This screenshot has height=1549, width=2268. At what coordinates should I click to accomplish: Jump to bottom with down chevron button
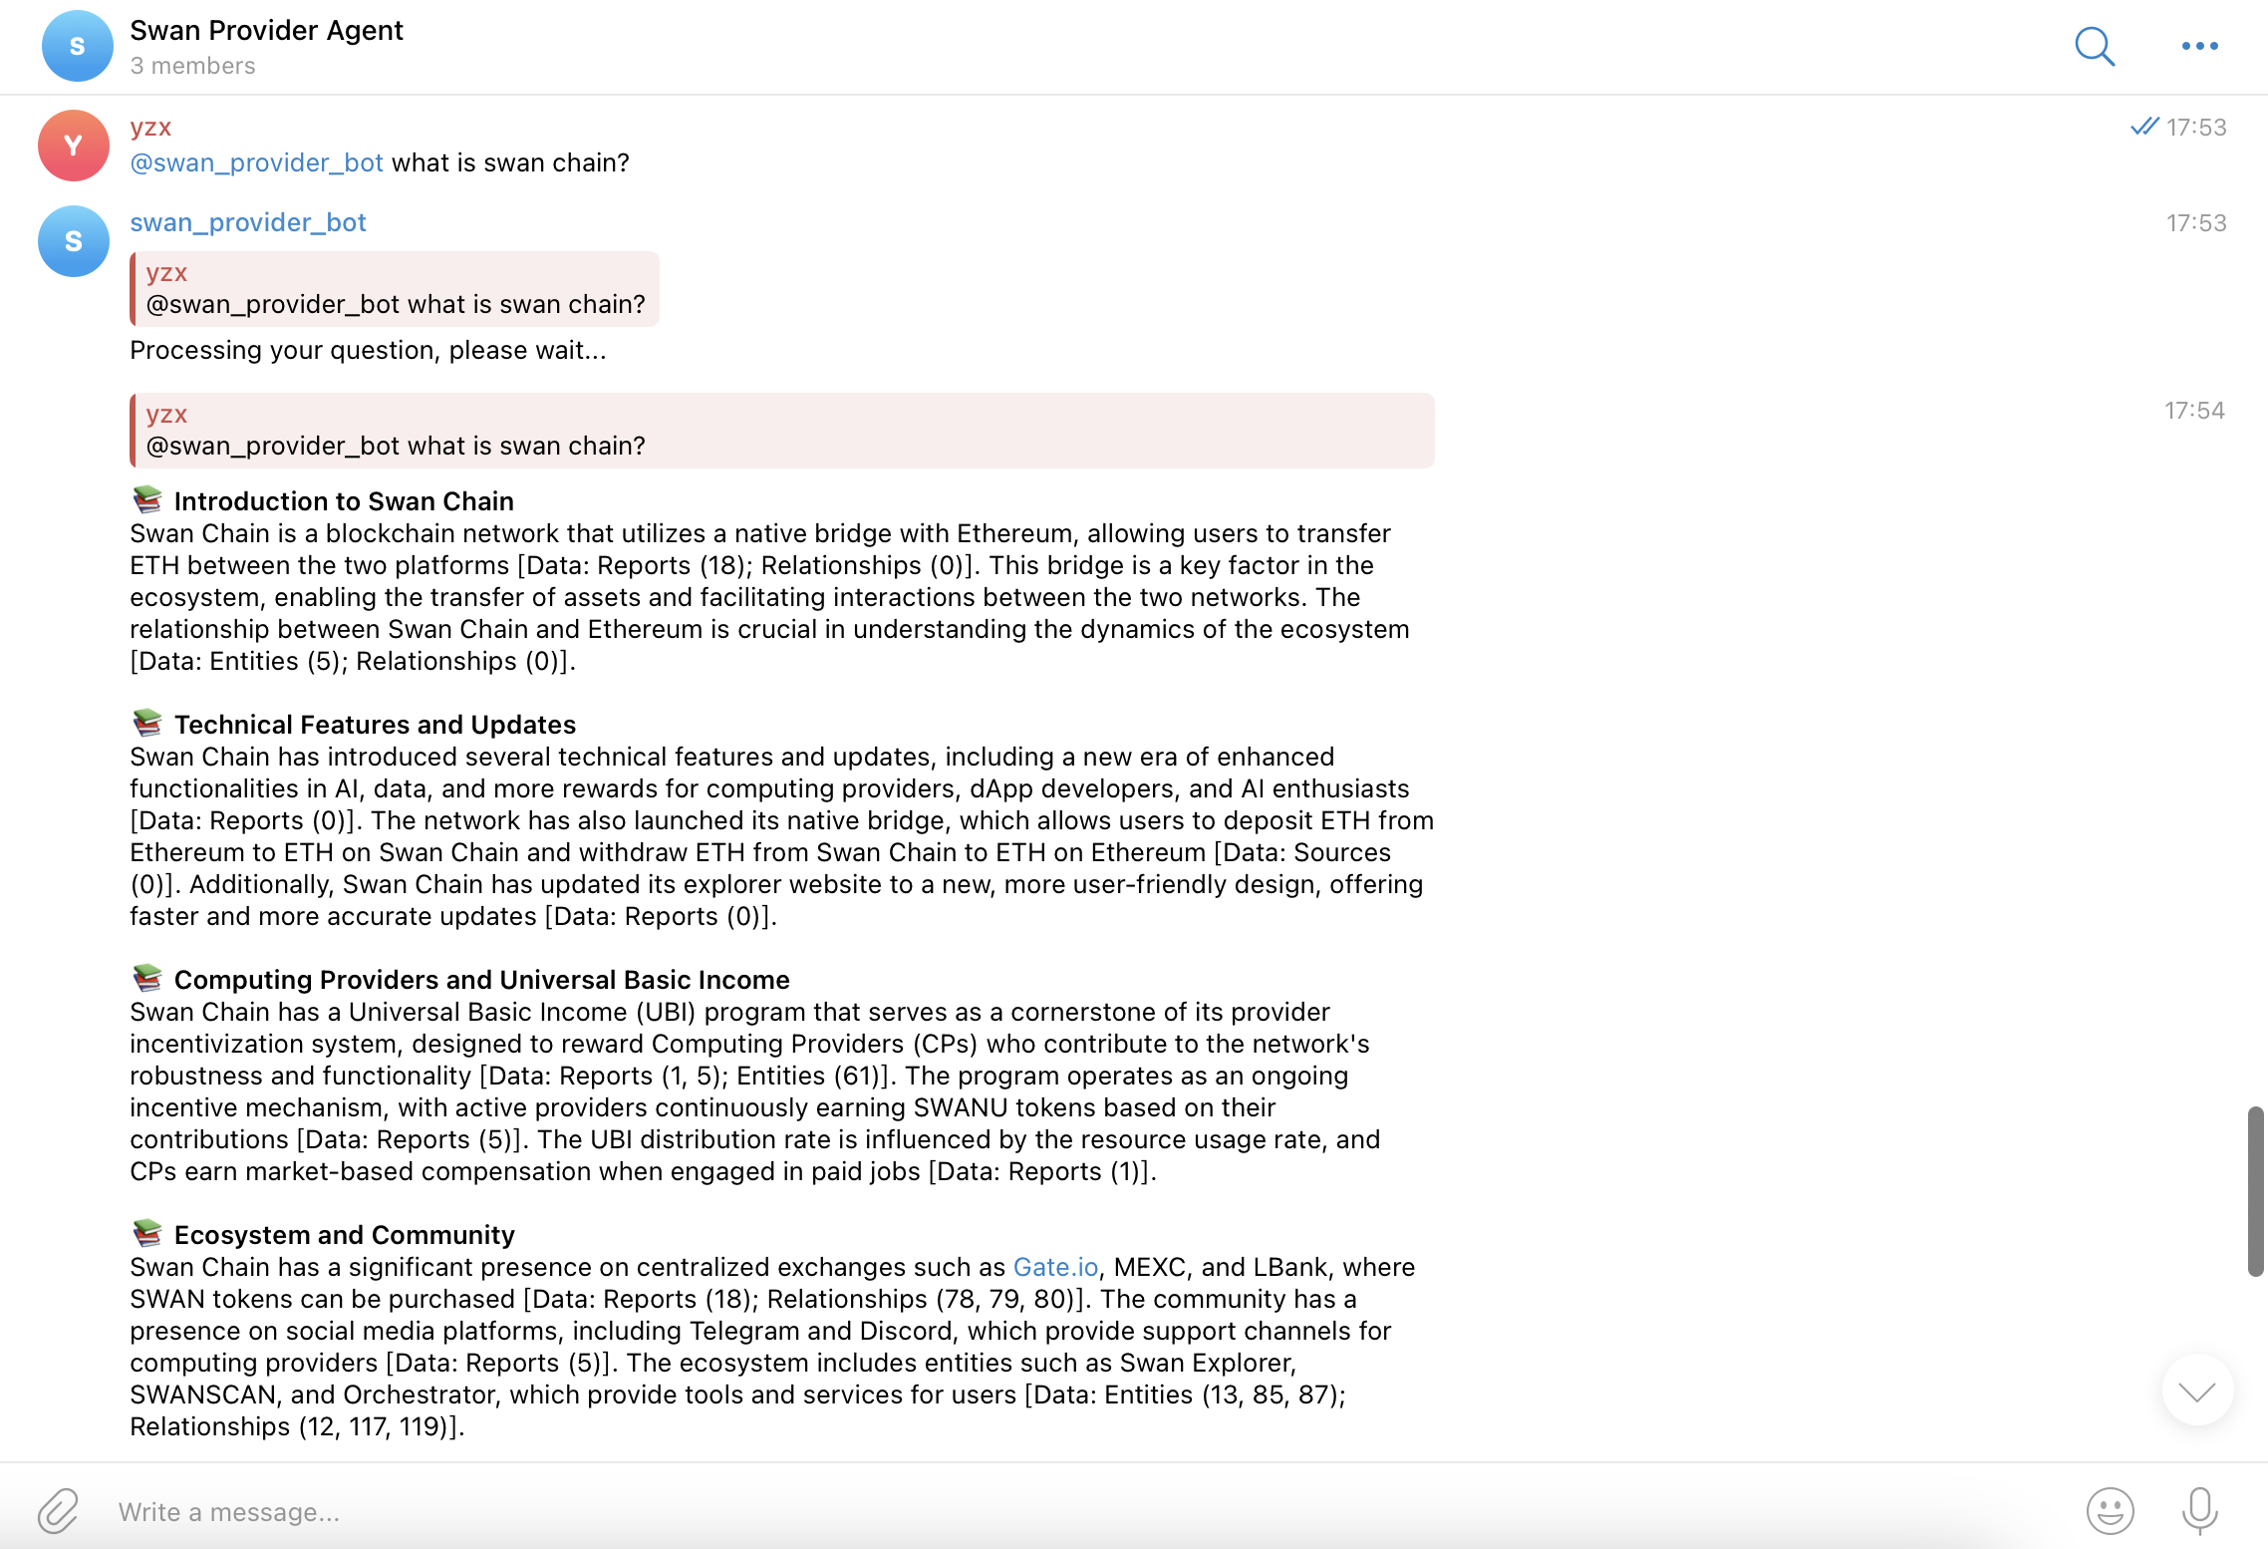point(2197,1390)
